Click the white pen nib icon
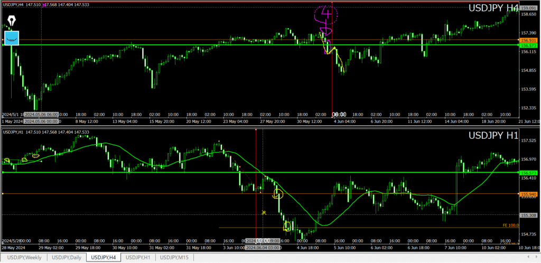 pos(12,21)
